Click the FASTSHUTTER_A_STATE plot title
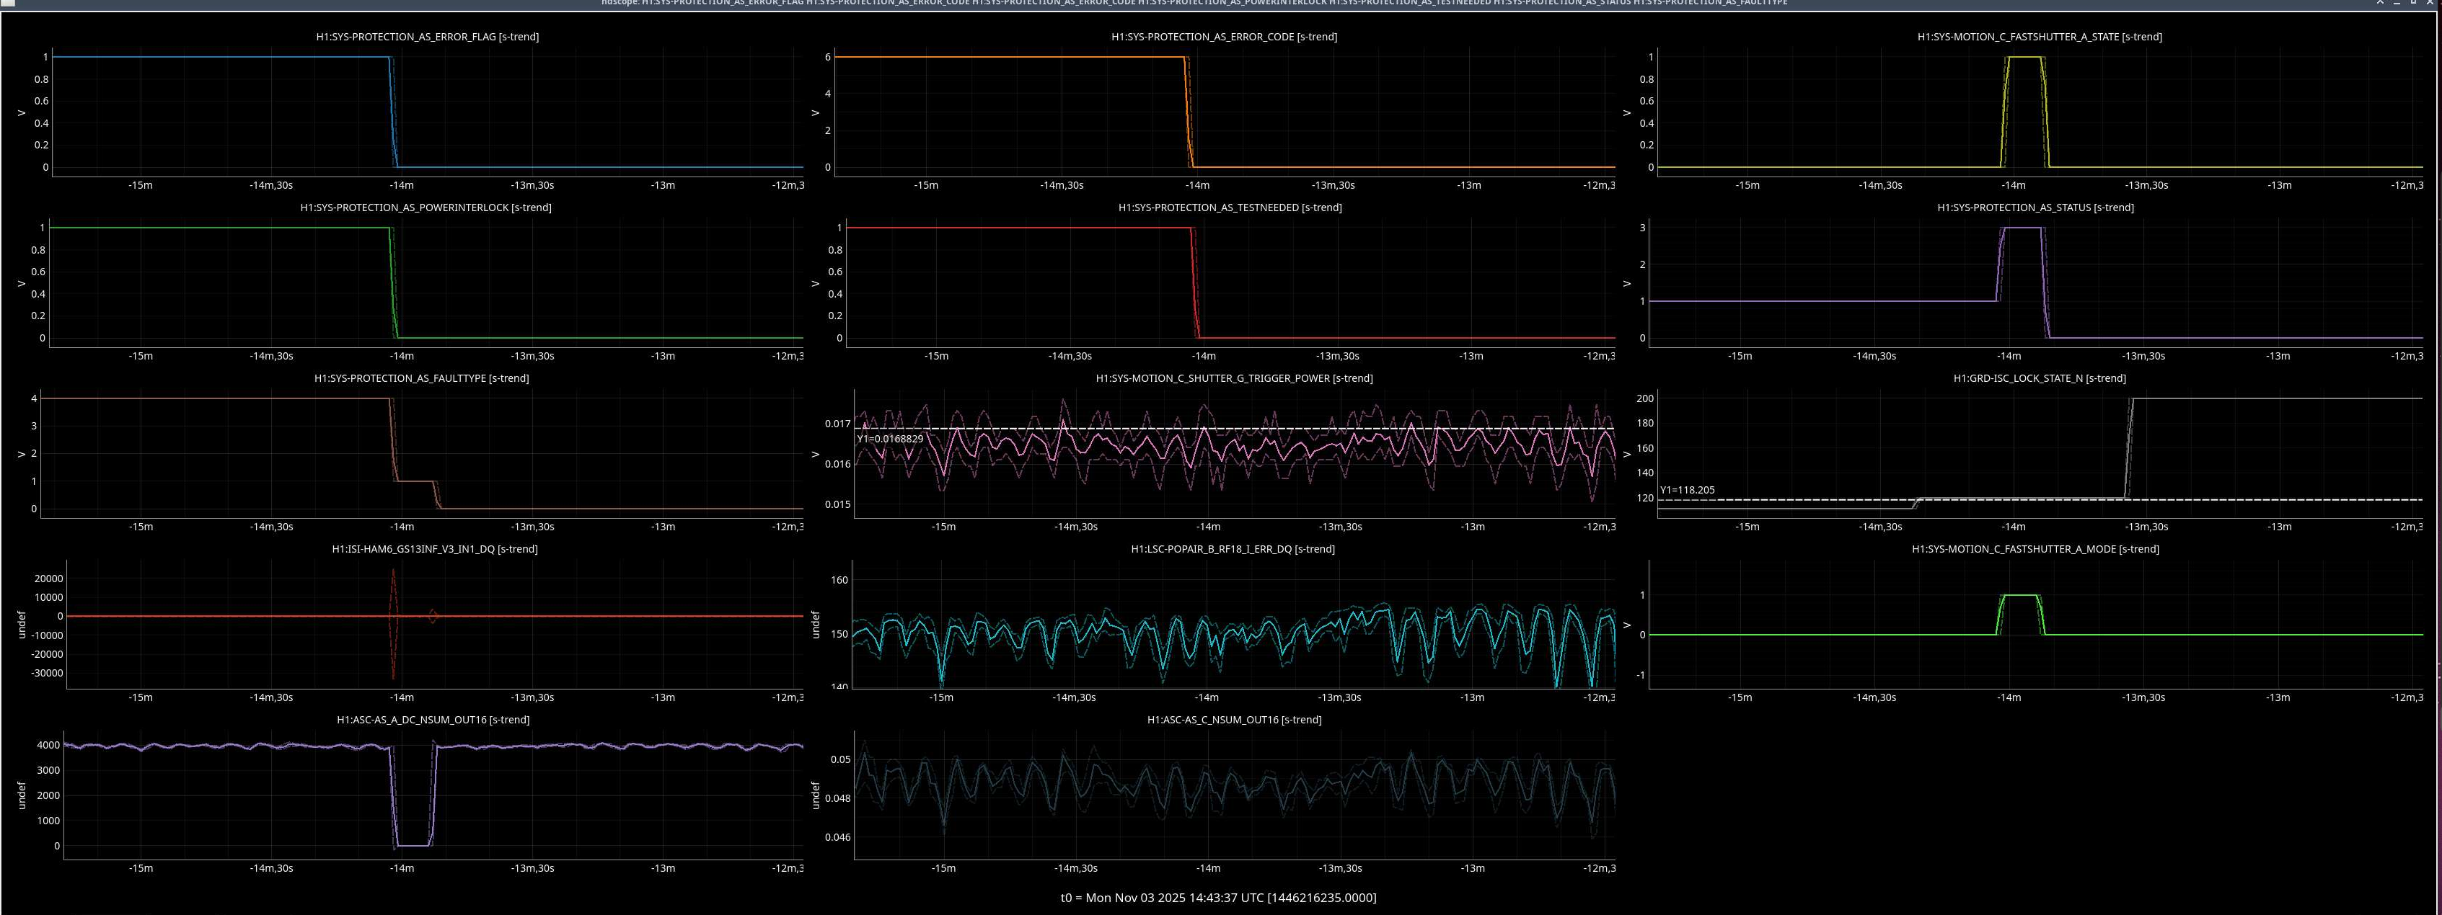Screen dimensions: 2442x915 pyautogui.click(x=2039, y=37)
